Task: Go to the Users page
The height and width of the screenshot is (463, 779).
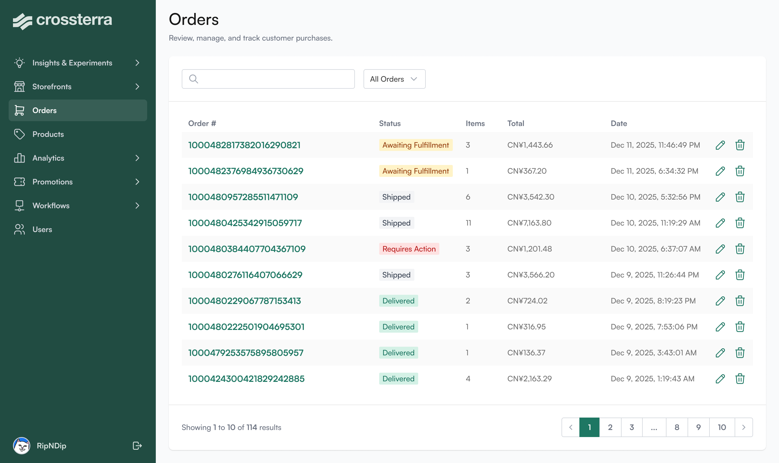Action: tap(42, 229)
